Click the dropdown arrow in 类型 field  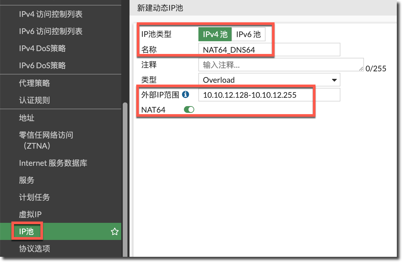coord(334,80)
